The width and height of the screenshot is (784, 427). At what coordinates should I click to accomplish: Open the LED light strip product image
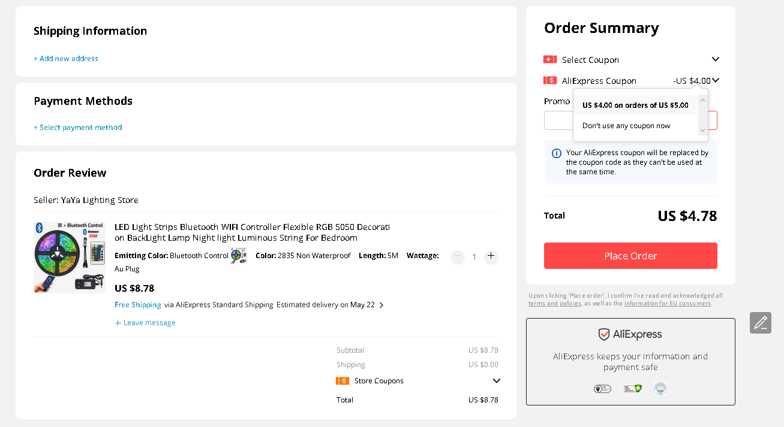[70, 258]
